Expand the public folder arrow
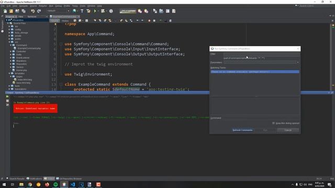Screen dimensions: 335x188 point(9,39)
